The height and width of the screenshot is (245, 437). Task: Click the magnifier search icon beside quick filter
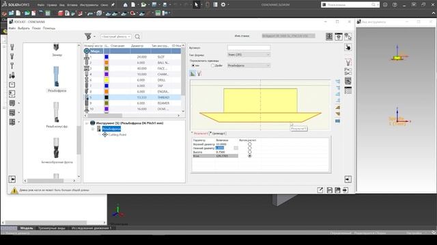pos(137,36)
